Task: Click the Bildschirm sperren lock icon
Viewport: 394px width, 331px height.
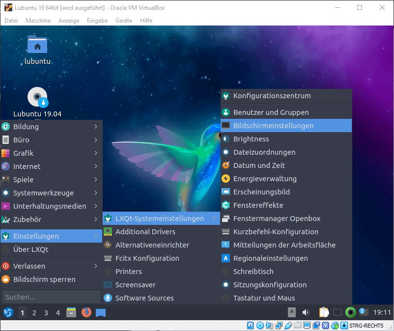Action: (5, 279)
